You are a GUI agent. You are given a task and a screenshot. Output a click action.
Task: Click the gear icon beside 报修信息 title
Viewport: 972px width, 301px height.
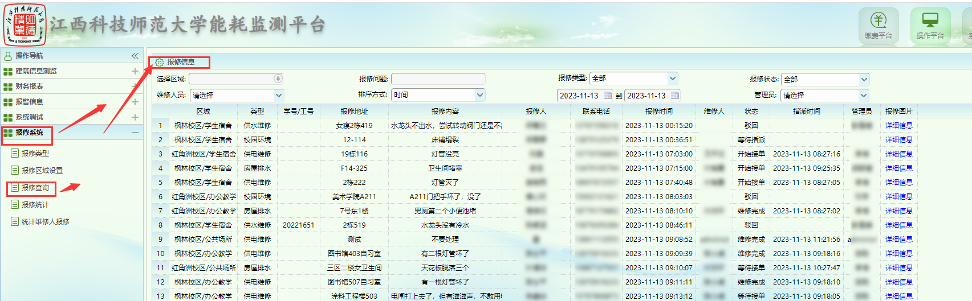(160, 62)
